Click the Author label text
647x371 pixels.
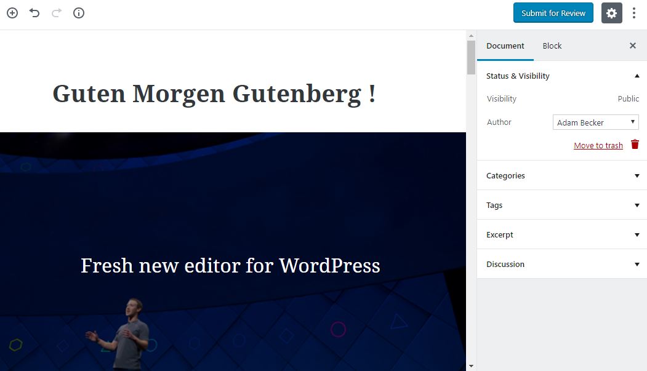[x=499, y=122]
